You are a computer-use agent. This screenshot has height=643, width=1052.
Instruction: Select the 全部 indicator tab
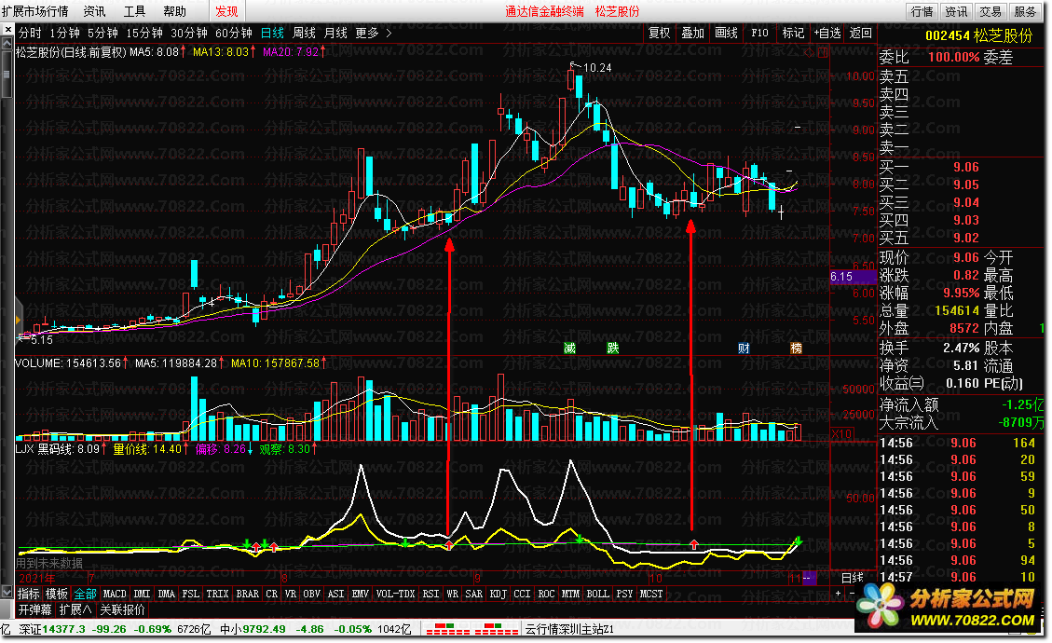[x=85, y=594]
